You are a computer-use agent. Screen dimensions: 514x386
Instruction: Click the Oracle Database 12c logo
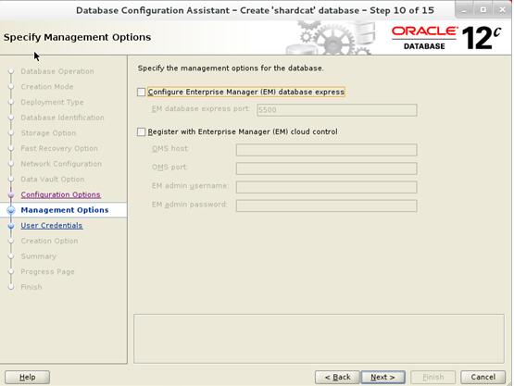pyautogui.click(x=446, y=38)
